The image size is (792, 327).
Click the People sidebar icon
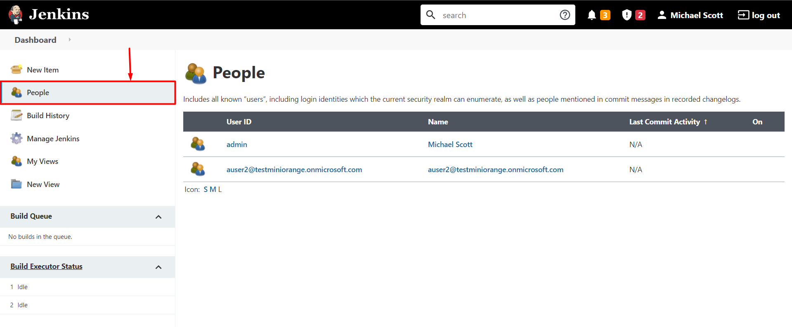(17, 93)
